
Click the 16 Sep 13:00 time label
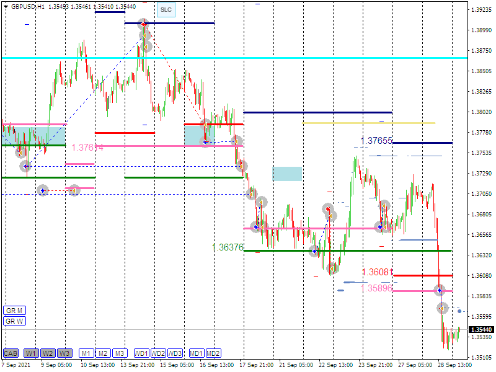(216, 365)
